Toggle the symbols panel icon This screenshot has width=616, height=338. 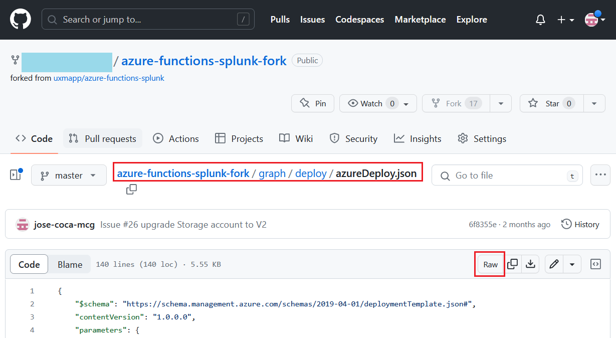pyautogui.click(x=595, y=264)
